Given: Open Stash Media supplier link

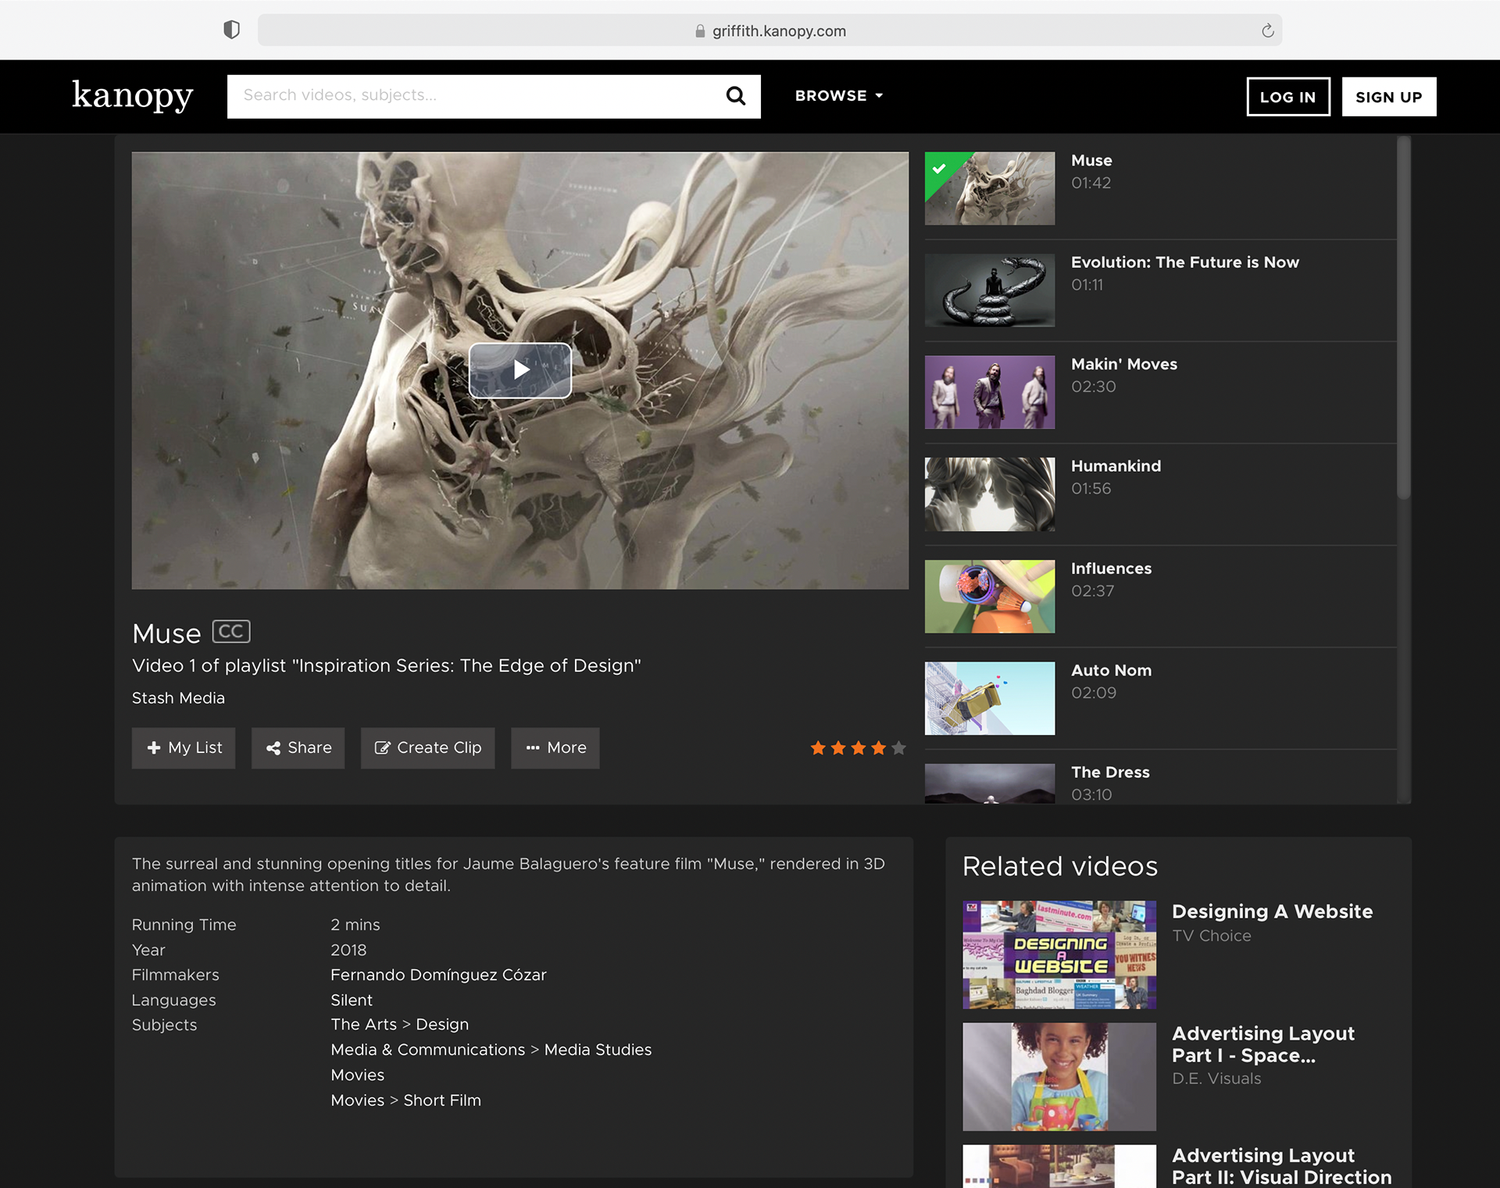Looking at the screenshot, I should (178, 698).
